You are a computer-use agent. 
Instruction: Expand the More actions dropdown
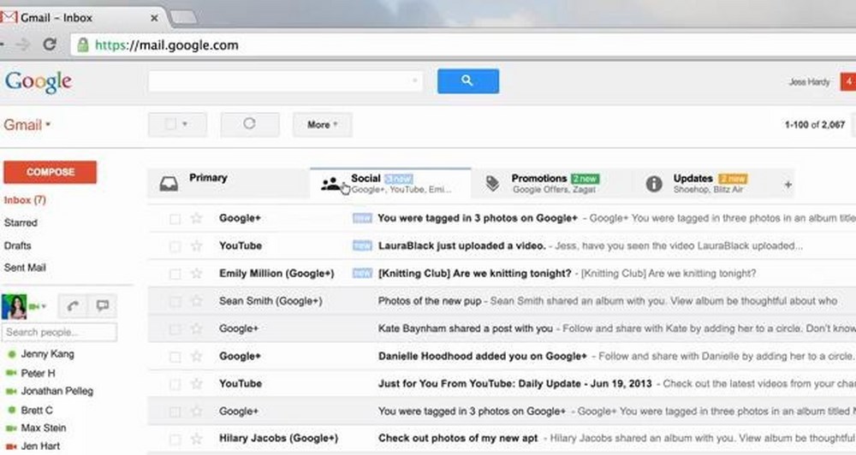[322, 124]
